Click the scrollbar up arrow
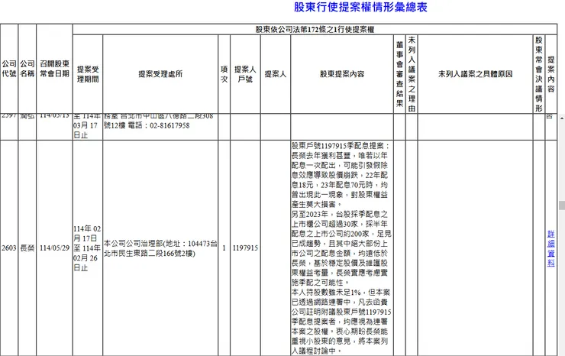 [562, 118]
